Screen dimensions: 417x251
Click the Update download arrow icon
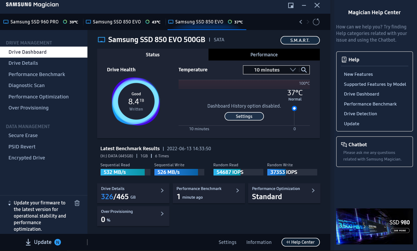pos(28,242)
